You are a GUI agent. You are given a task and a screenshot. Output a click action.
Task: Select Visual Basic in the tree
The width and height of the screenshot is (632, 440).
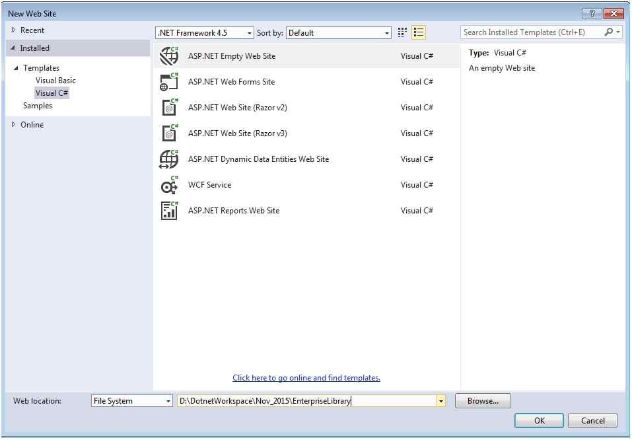click(55, 80)
